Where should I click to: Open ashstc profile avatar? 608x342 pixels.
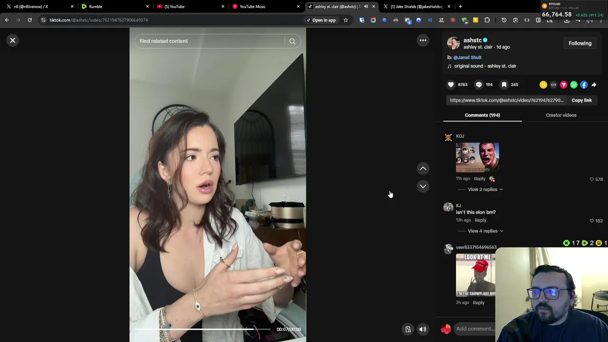click(453, 43)
